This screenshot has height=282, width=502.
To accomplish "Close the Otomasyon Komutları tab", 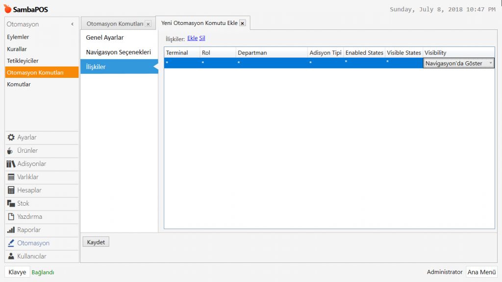I will [x=148, y=24].
